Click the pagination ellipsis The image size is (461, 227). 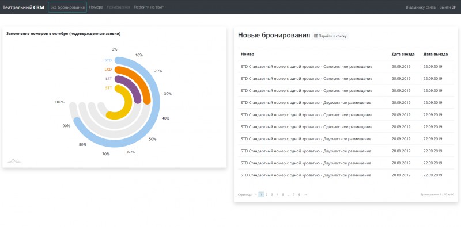pyautogui.click(x=289, y=195)
